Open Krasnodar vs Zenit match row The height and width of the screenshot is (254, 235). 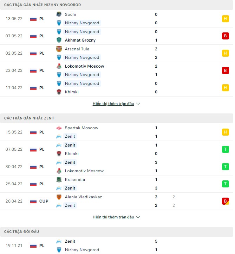(x=116, y=184)
